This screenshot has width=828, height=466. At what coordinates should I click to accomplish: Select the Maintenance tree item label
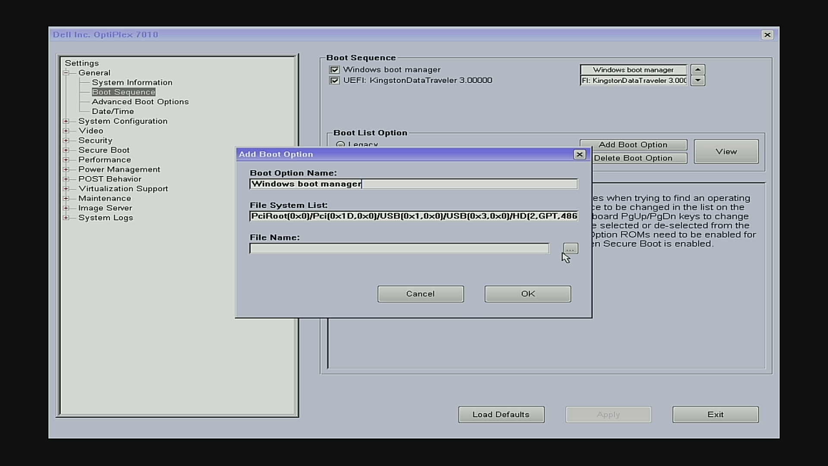[104, 198]
